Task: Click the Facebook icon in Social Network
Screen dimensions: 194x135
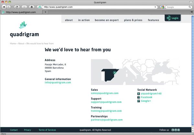Action: pyautogui.click(x=139, y=97)
